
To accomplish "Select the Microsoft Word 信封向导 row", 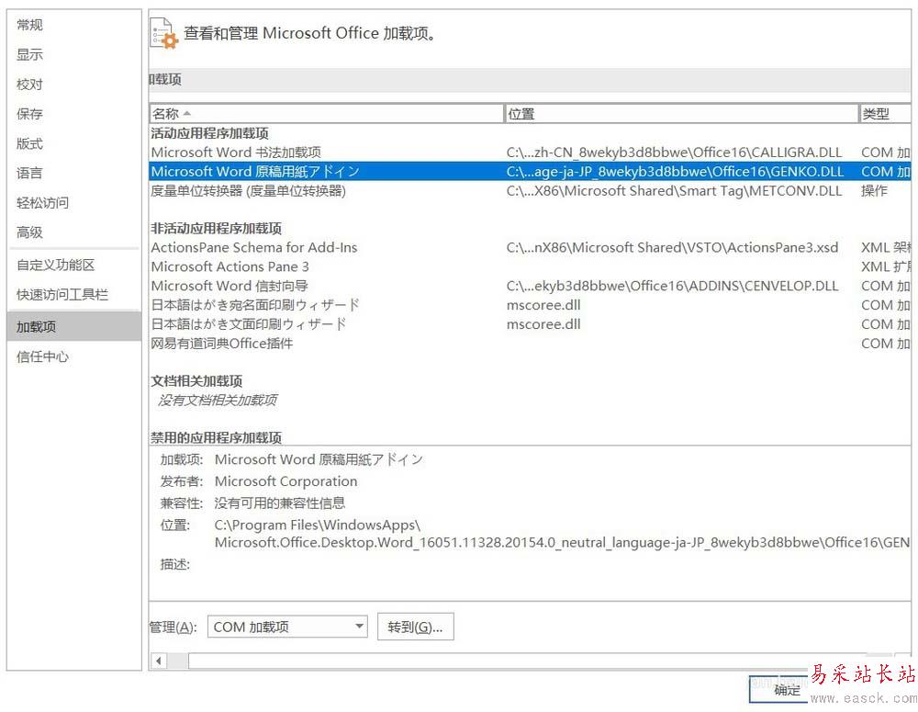I will [x=530, y=286].
